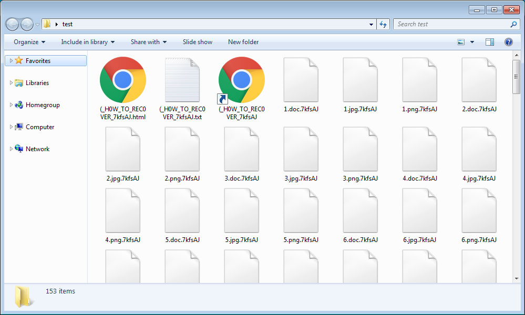525x315 pixels.
Task: Select the _H0W_TO_REC0VER_7kfsAJ Chrome shortcut icon
Action: tap(241, 80)
